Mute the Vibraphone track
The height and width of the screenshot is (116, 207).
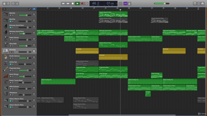pos(10,95)
